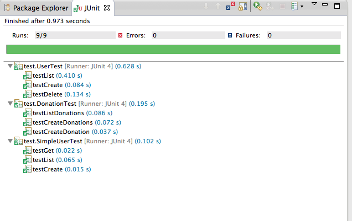Collapse the test.UserTest tree node

click(10, 66)
